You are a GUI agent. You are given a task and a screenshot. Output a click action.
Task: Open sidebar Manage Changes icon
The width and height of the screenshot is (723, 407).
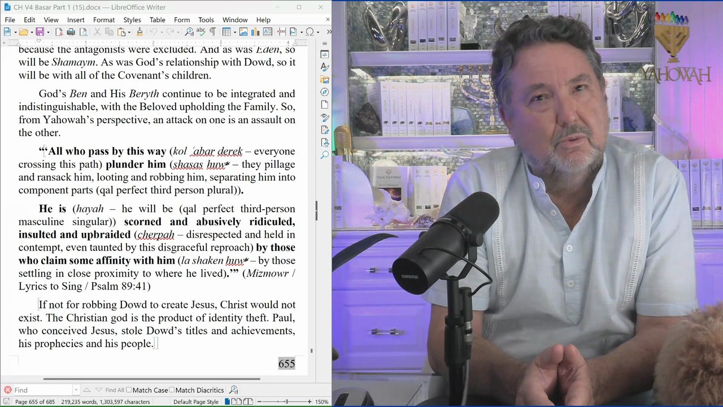(325, 130)
